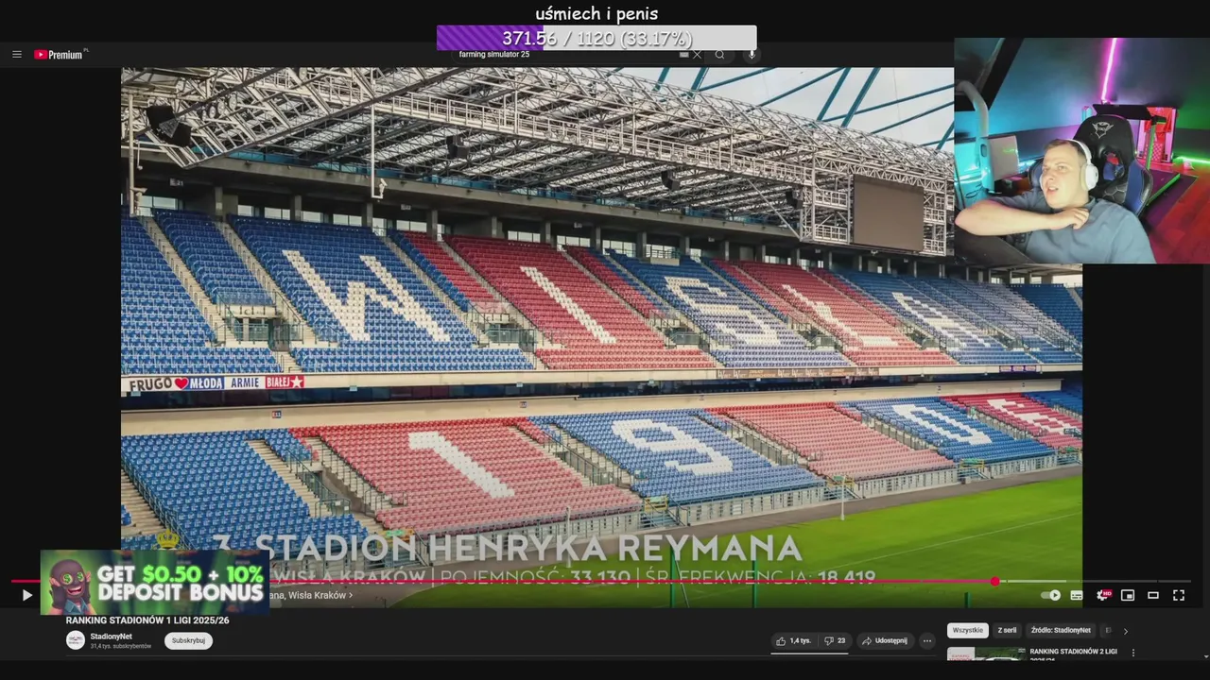Switch to theater mode
Viewport: 1210px width, 680px height.
point(1153,595)
